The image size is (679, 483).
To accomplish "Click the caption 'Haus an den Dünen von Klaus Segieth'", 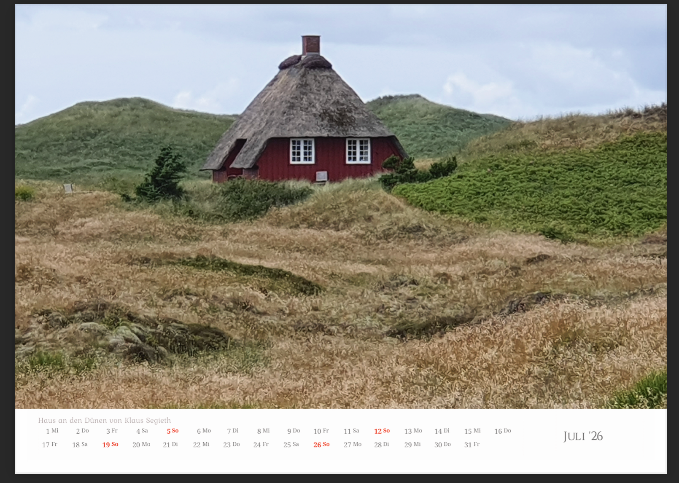I will (104, 420).
